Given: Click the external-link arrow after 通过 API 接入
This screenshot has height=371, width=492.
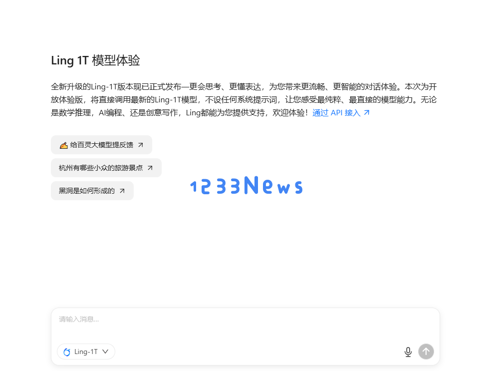Looking at the screenshot, I should [366, 112].
